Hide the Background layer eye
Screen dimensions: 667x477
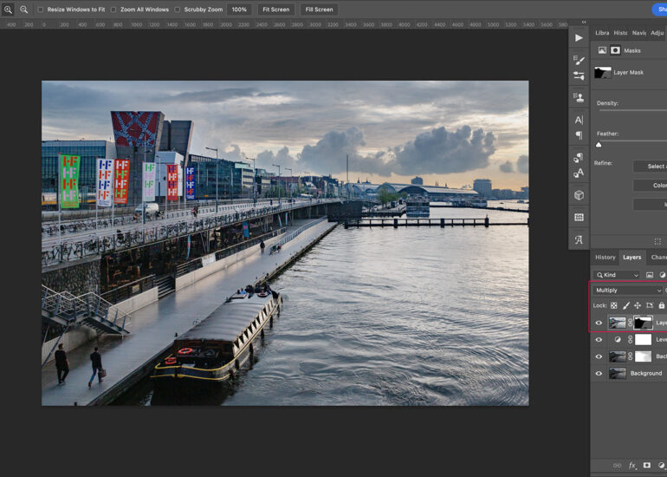(x=599, y=374)
